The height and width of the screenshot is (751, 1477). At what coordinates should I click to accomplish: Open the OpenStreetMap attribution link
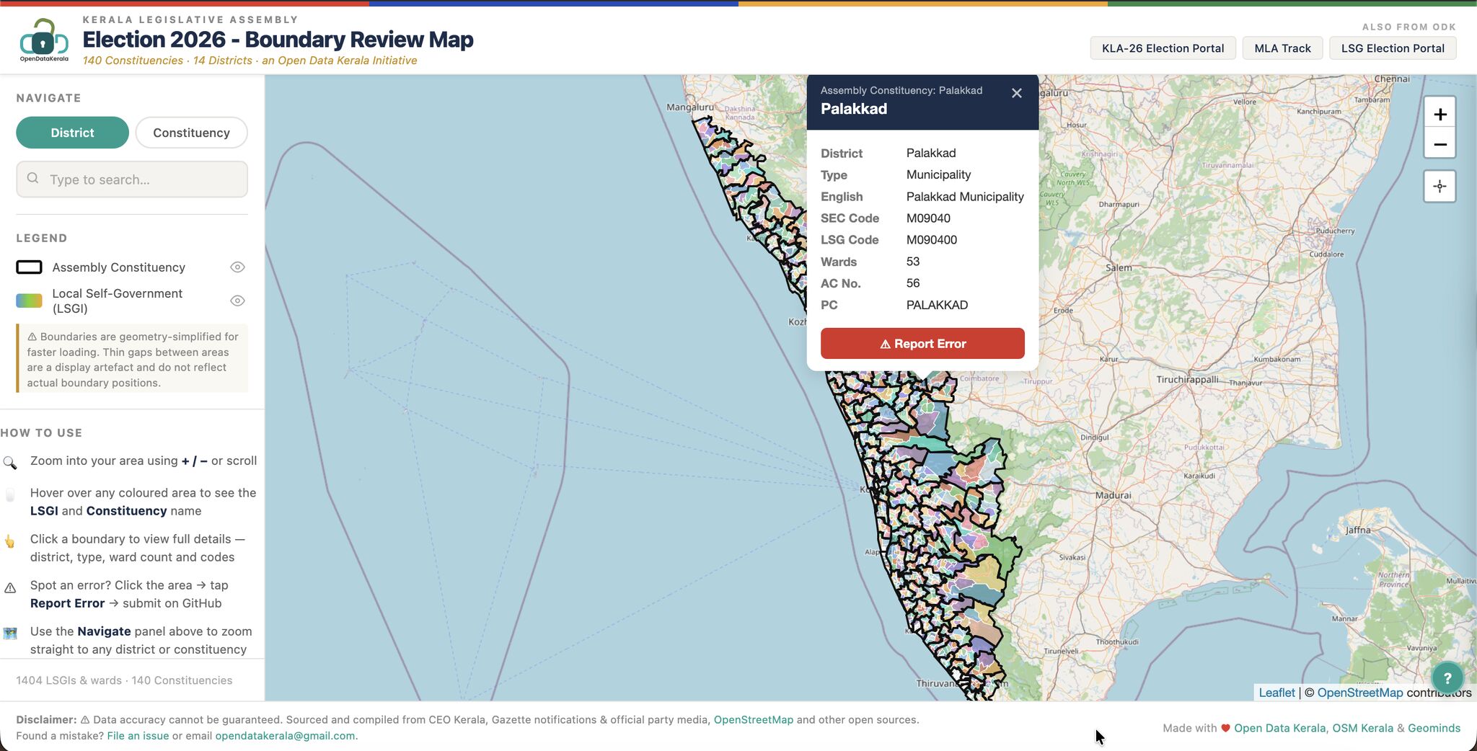pyautogui.click(x=1359, y=692)
